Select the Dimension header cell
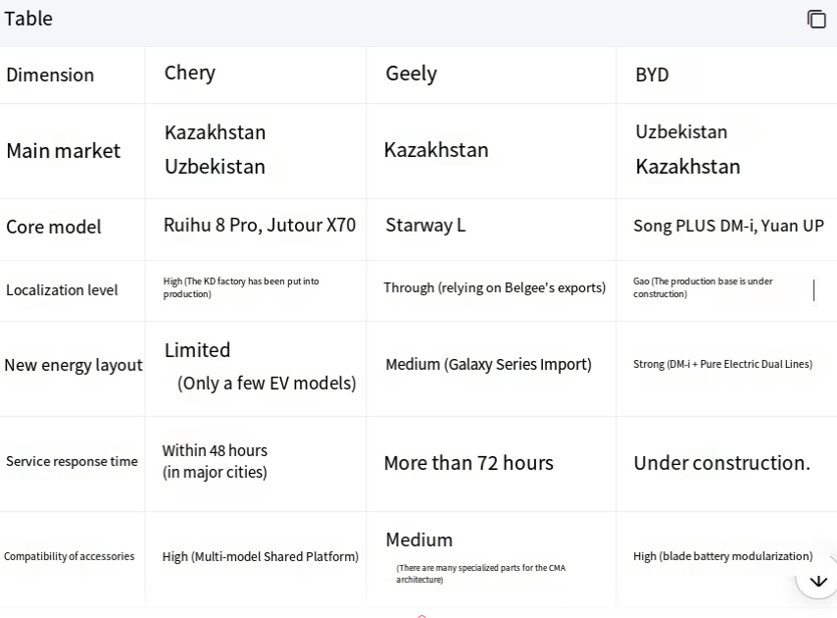Screen dimensions: 837x618 point(50,75)
